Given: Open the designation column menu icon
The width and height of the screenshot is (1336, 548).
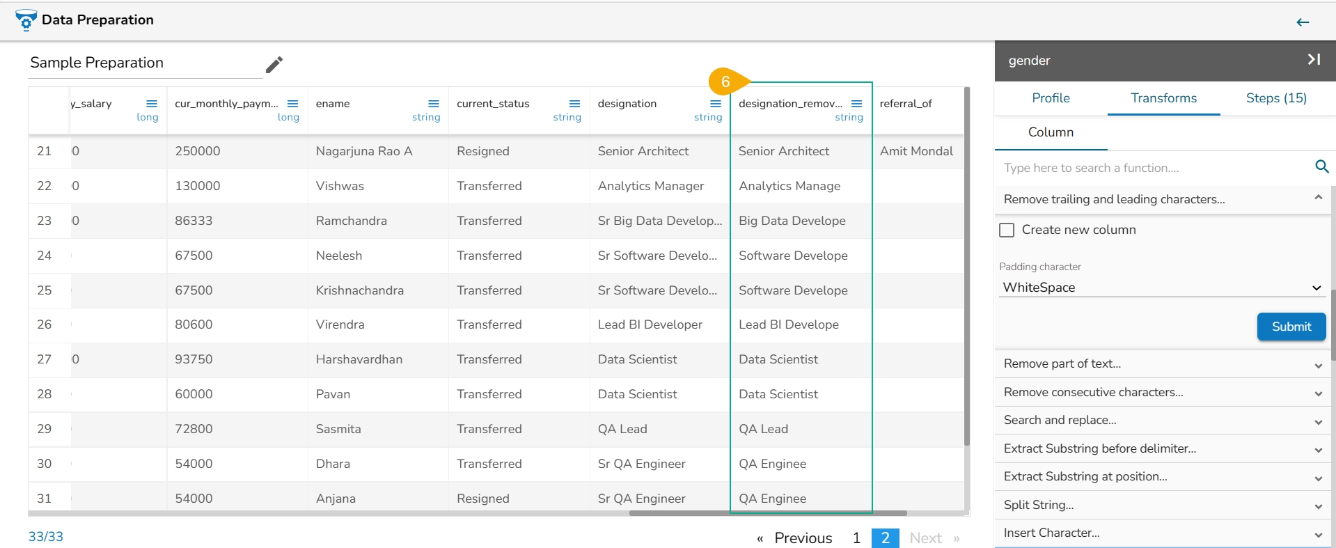Looking at the screenshot, I should tap(715, 104).
